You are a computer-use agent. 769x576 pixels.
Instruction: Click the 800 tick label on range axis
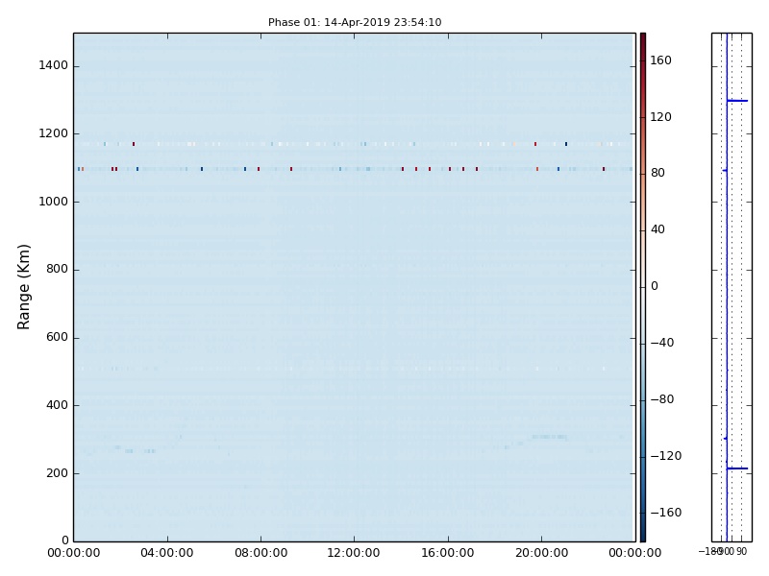[57, 270]
